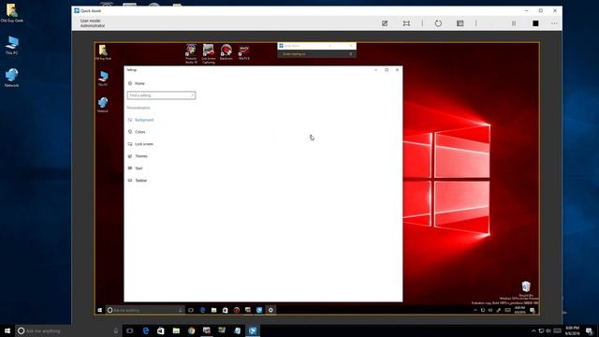Open Background in Personalization settings
This screenshot has height=337, width=599.
(x=144, y=120)
